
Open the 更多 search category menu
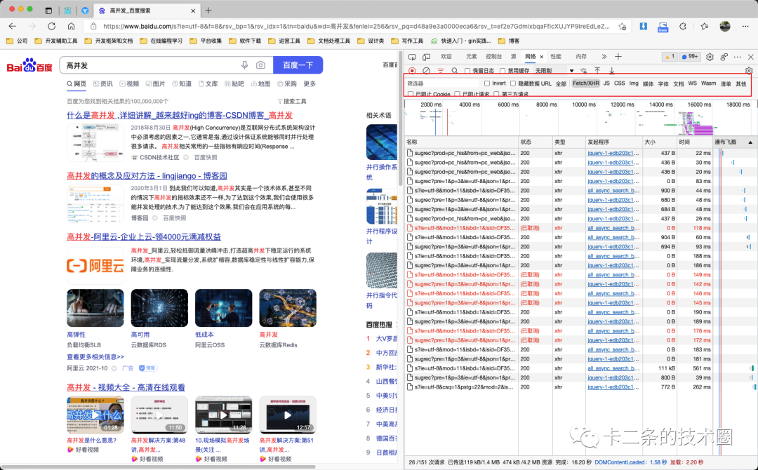pyautogui.click(x=310, y=83)
